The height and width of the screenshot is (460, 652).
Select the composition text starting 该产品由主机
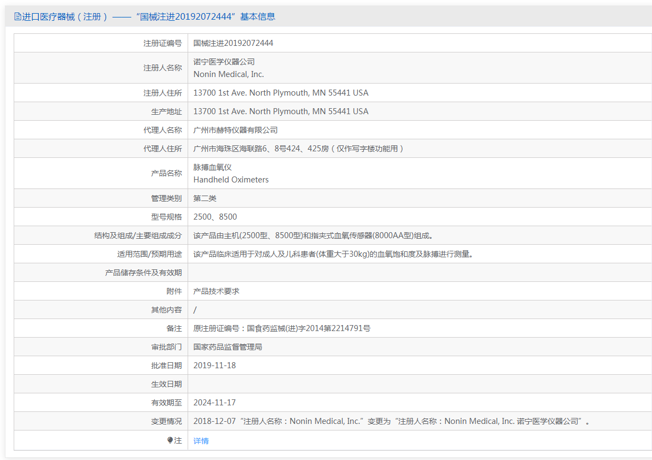tap(314, 235)
